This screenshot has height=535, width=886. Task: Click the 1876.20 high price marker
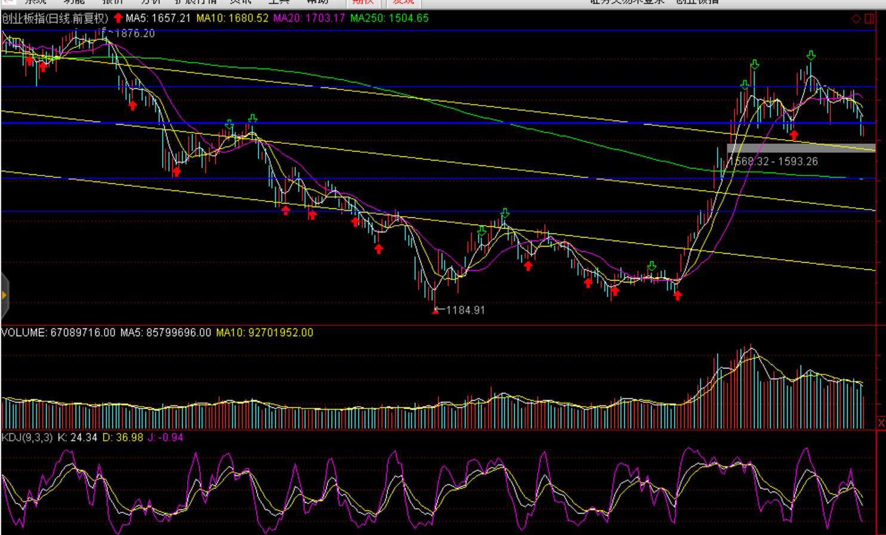coord(132,33)
